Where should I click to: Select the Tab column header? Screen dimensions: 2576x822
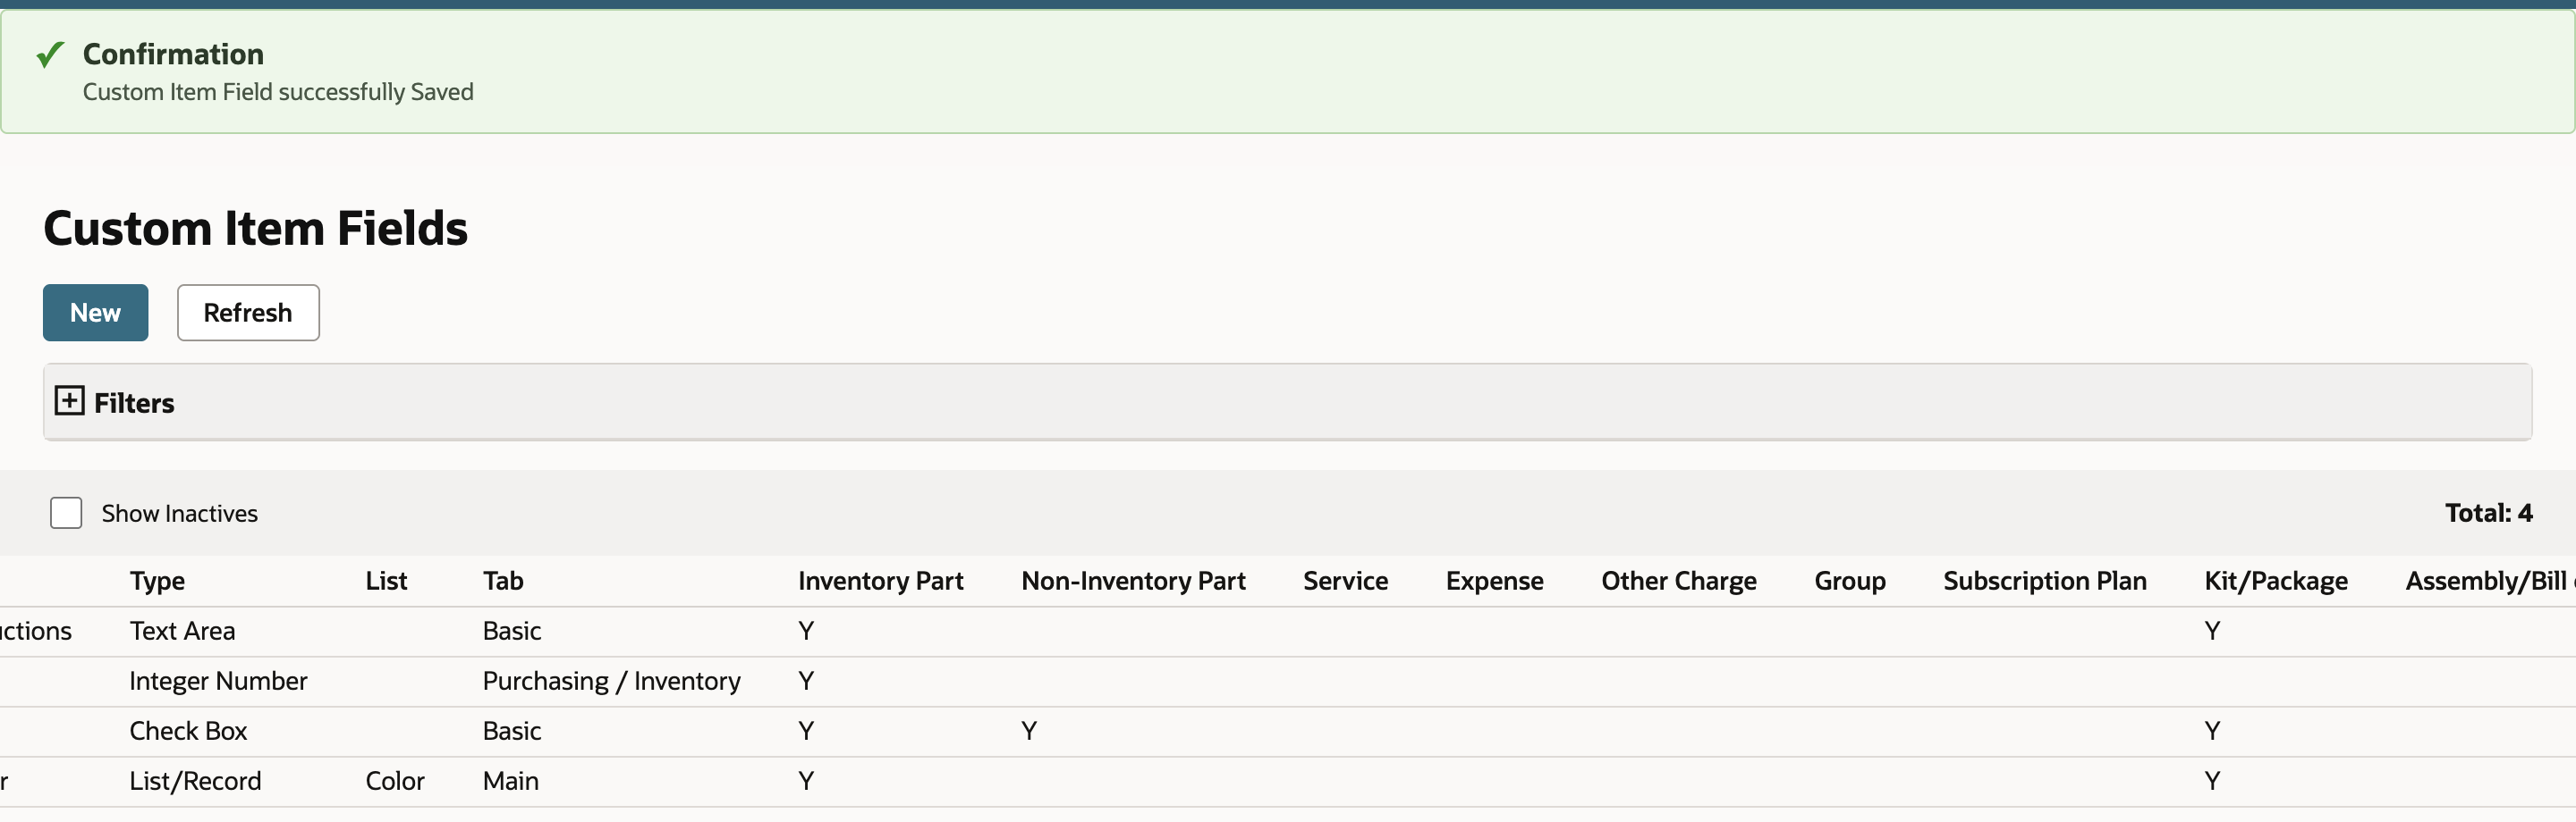click(503, 582)
